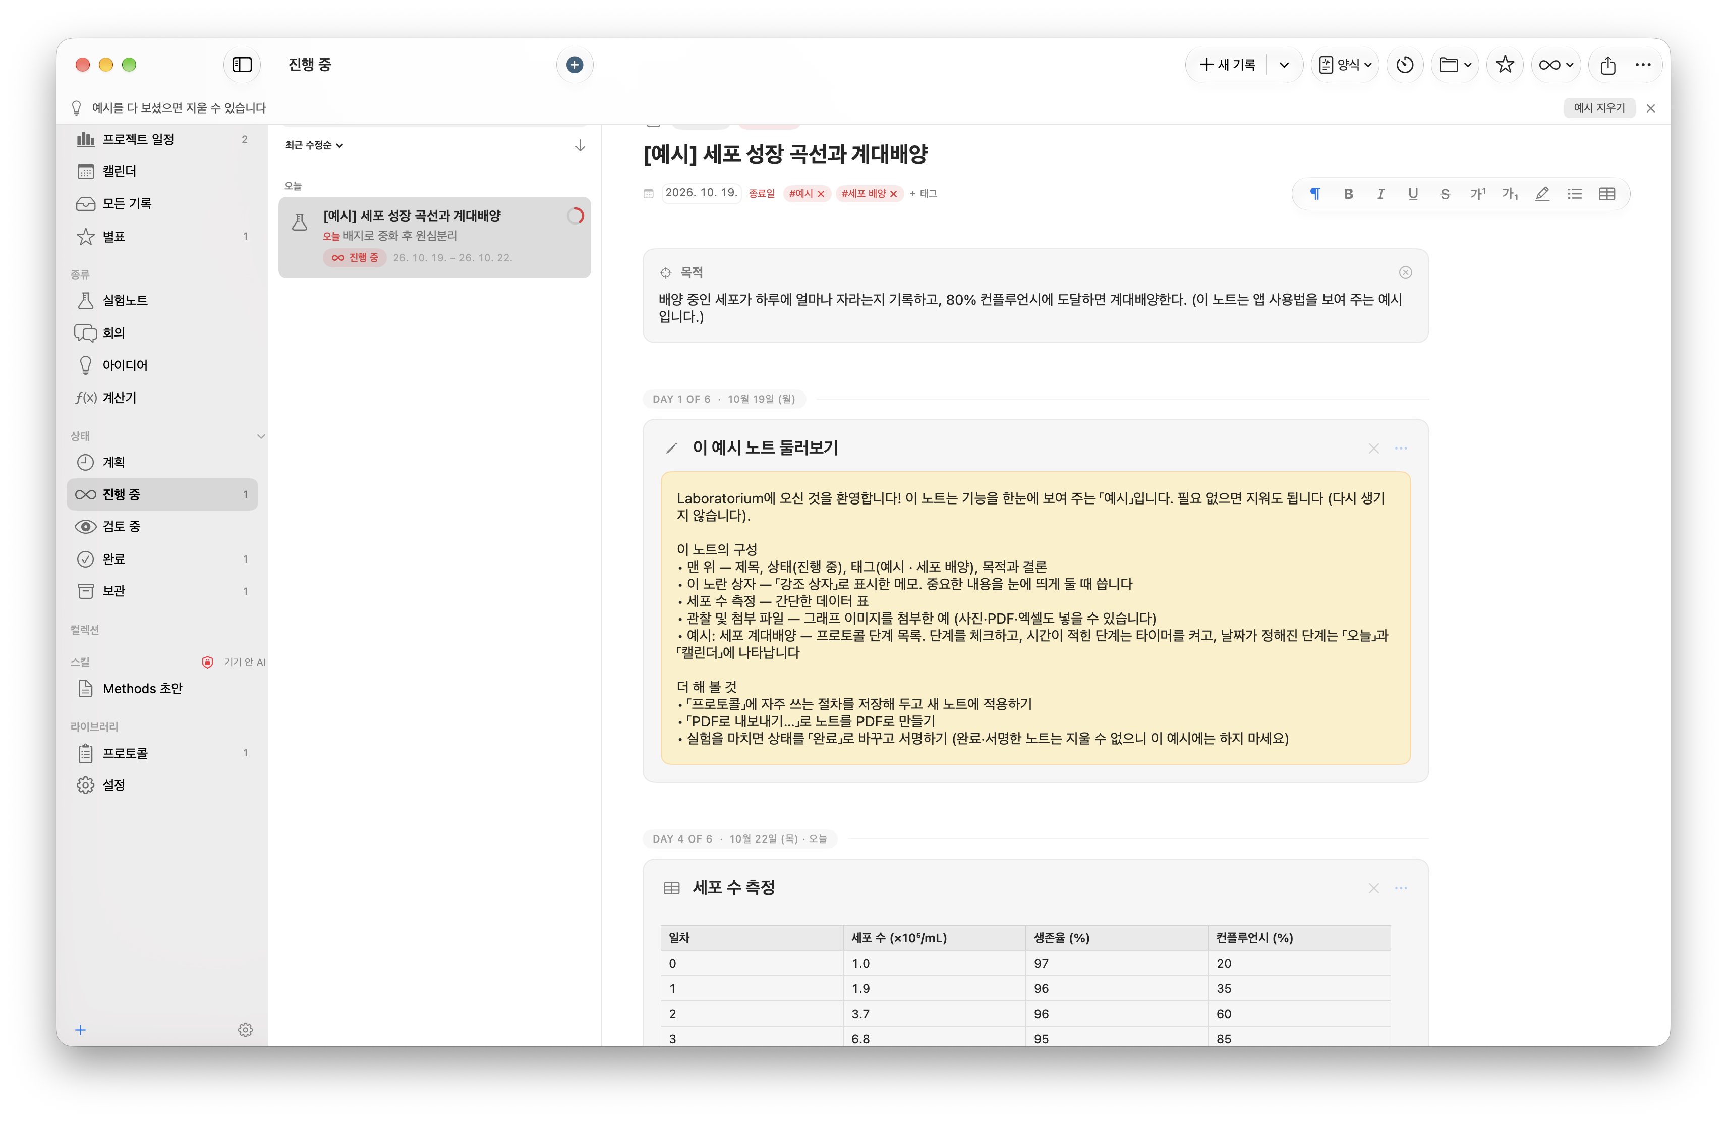1727x1121 pixels.
Task: Click the bullet list formatting icon
Action: tap(1574, 194)
